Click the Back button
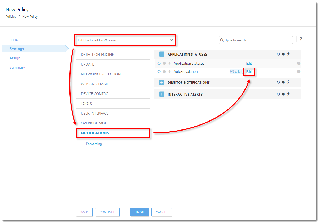Viewport: 320px width, 224px height. 84,212
